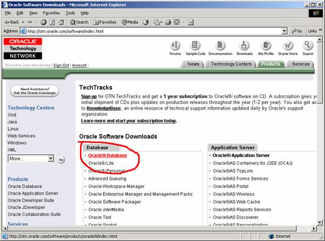Click the Discuss icon in toolbar
This screenshot has height=241, width=325.
tap(191, 22)
